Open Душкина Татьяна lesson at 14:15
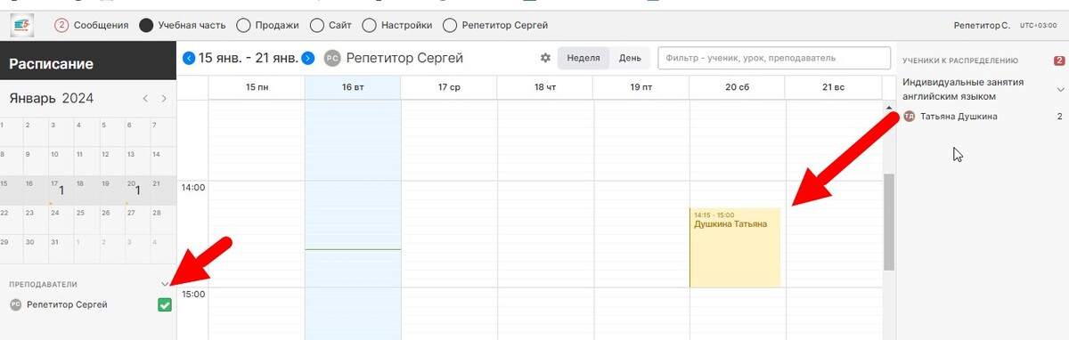Viewport: 1069px width, 340px height. pos(735,247)
